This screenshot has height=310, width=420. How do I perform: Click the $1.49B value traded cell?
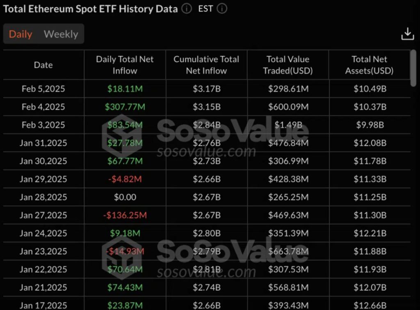point(288,125)
